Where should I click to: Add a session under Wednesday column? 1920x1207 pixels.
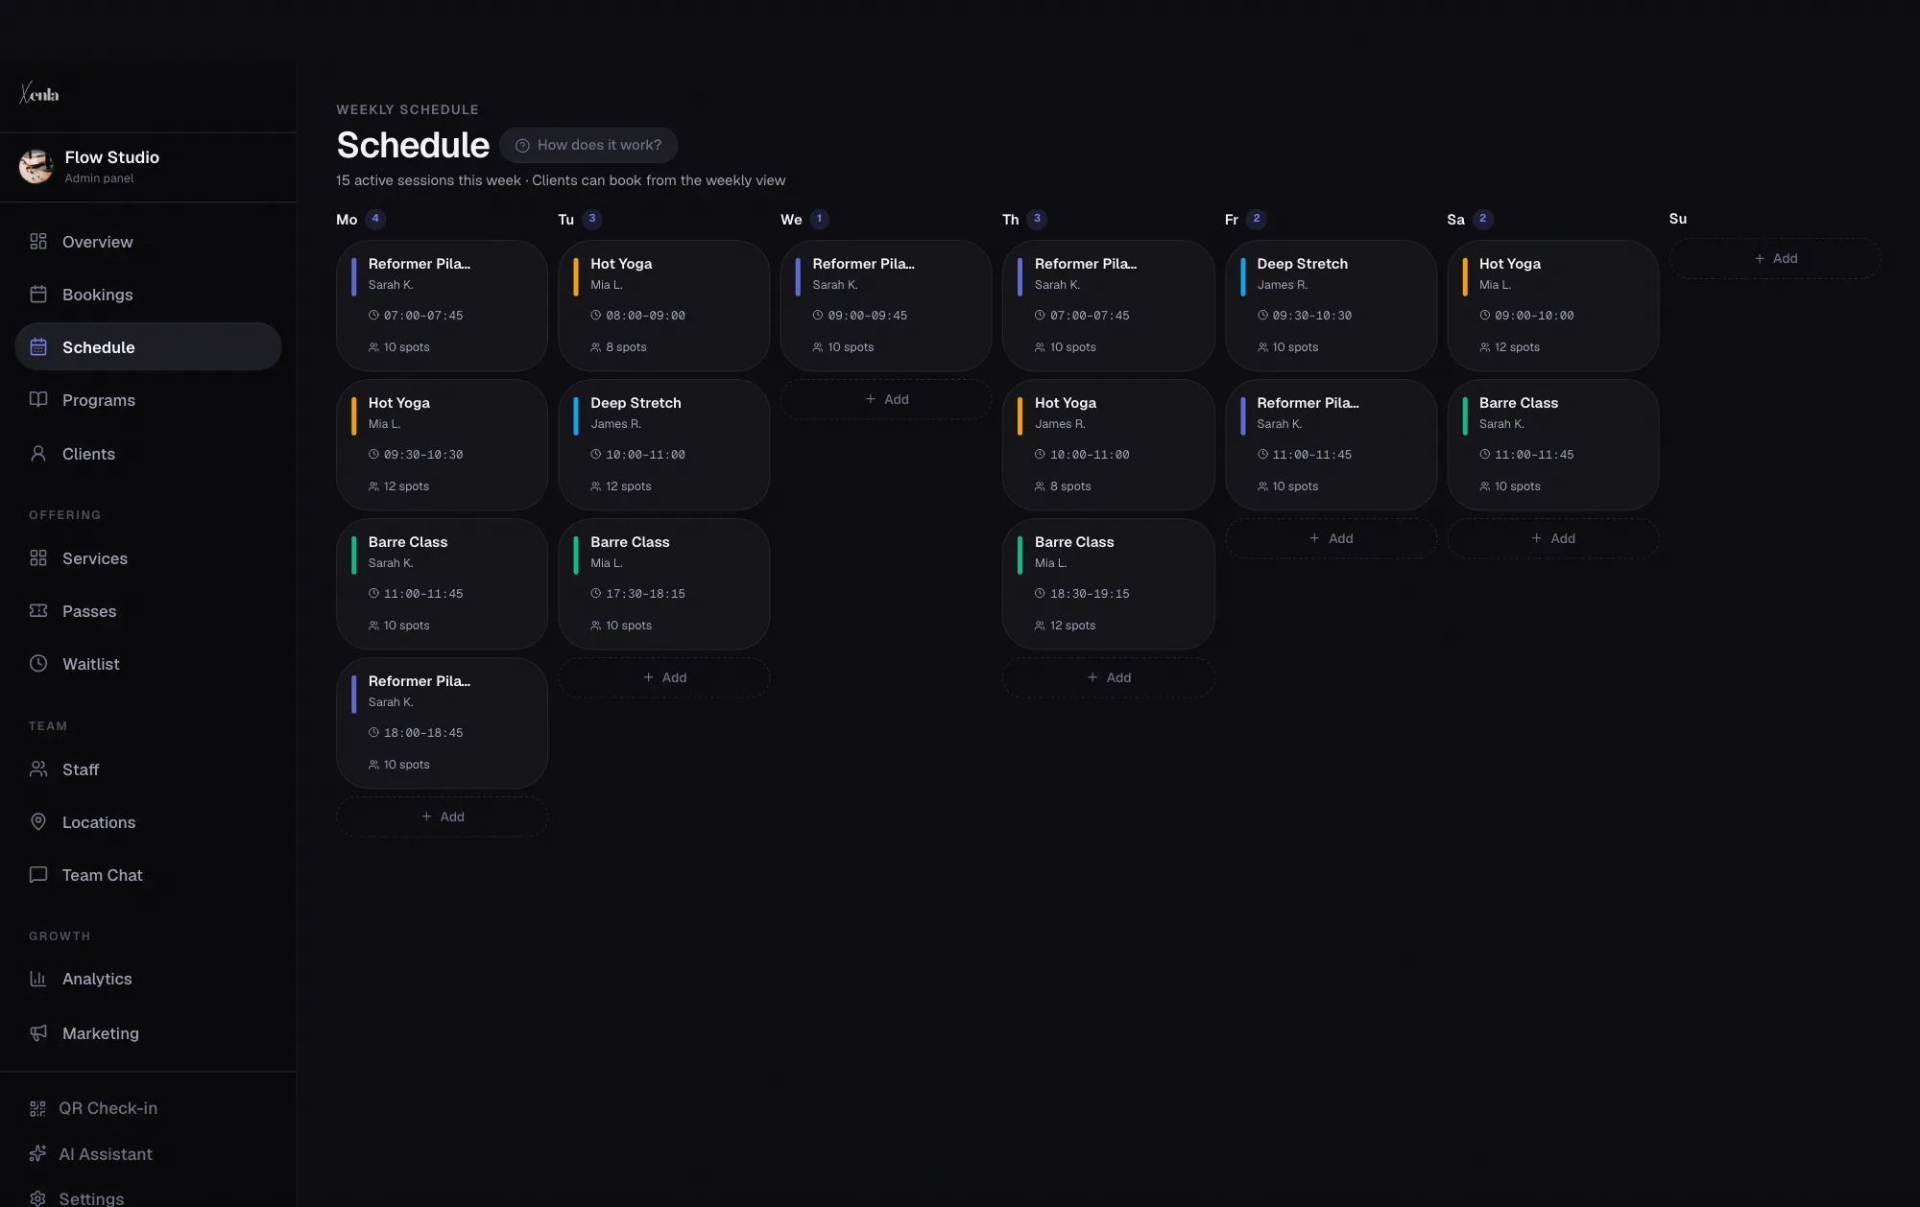[x=886, y=399]
